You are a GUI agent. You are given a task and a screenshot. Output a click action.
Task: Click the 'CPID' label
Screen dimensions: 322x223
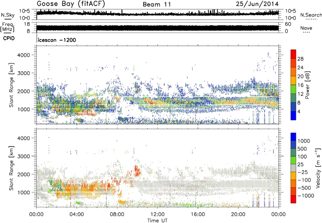coord(9,38)
